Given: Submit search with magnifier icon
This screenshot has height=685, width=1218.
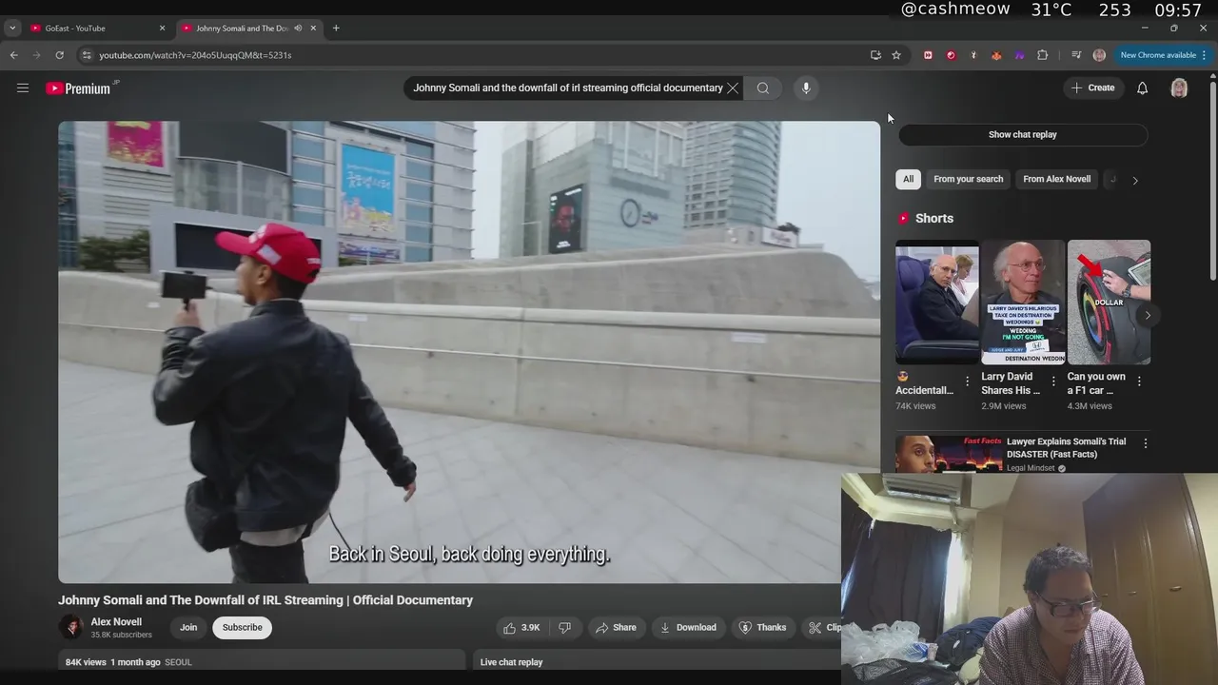Looking at the screenshot, I should click(x=763, y=88).
